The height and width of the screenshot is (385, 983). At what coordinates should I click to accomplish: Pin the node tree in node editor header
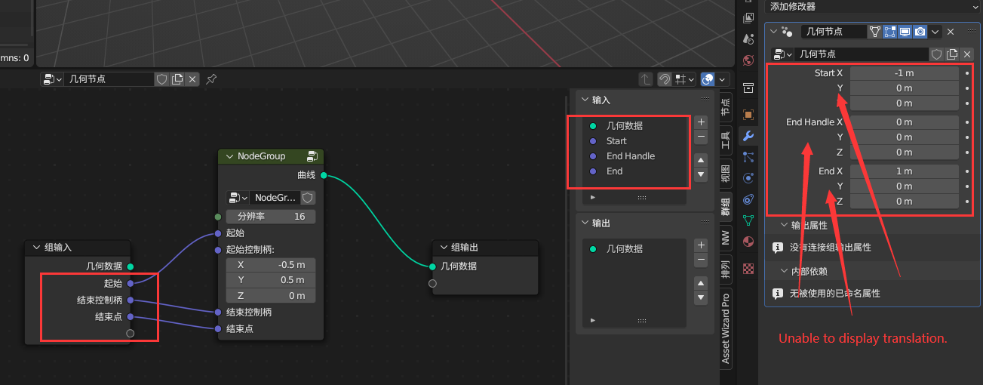pos(211,79)
